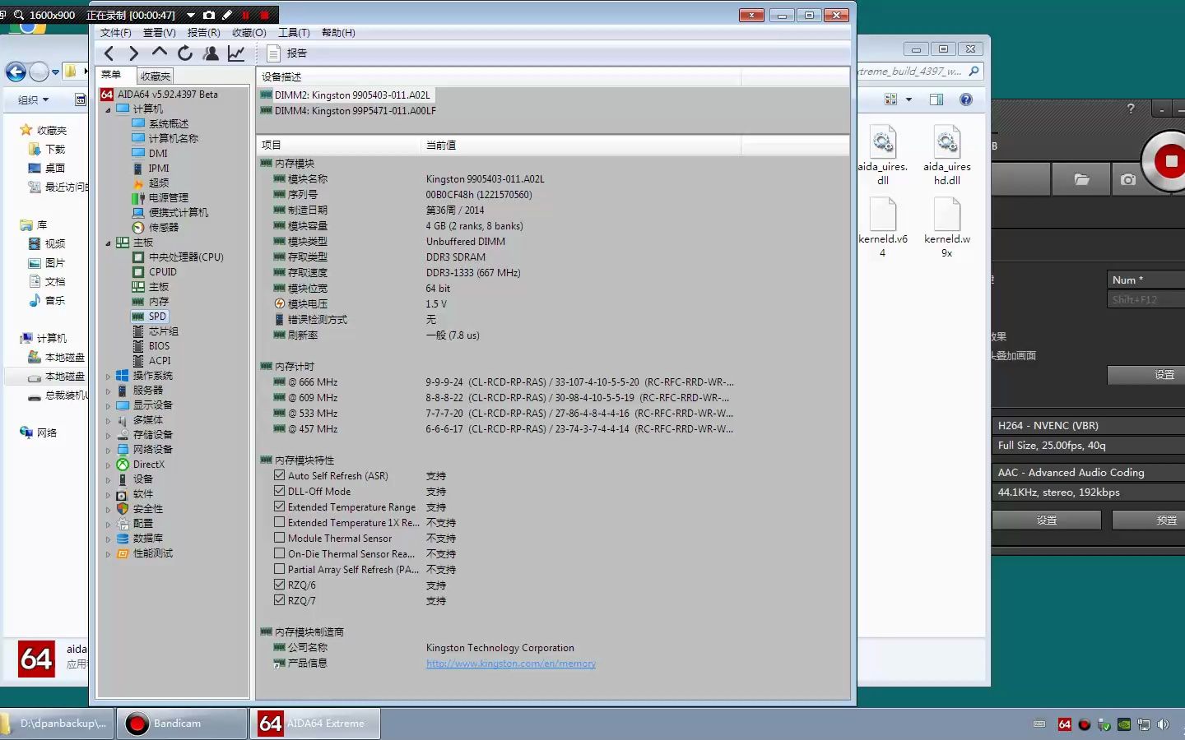Open the 收藏(O) menu

[x=249, y=33]
